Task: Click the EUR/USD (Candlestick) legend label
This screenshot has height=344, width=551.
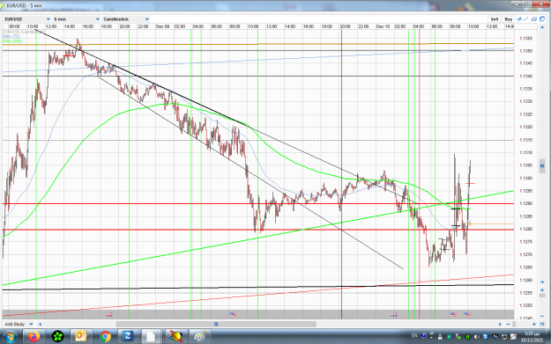Action: 24,32
